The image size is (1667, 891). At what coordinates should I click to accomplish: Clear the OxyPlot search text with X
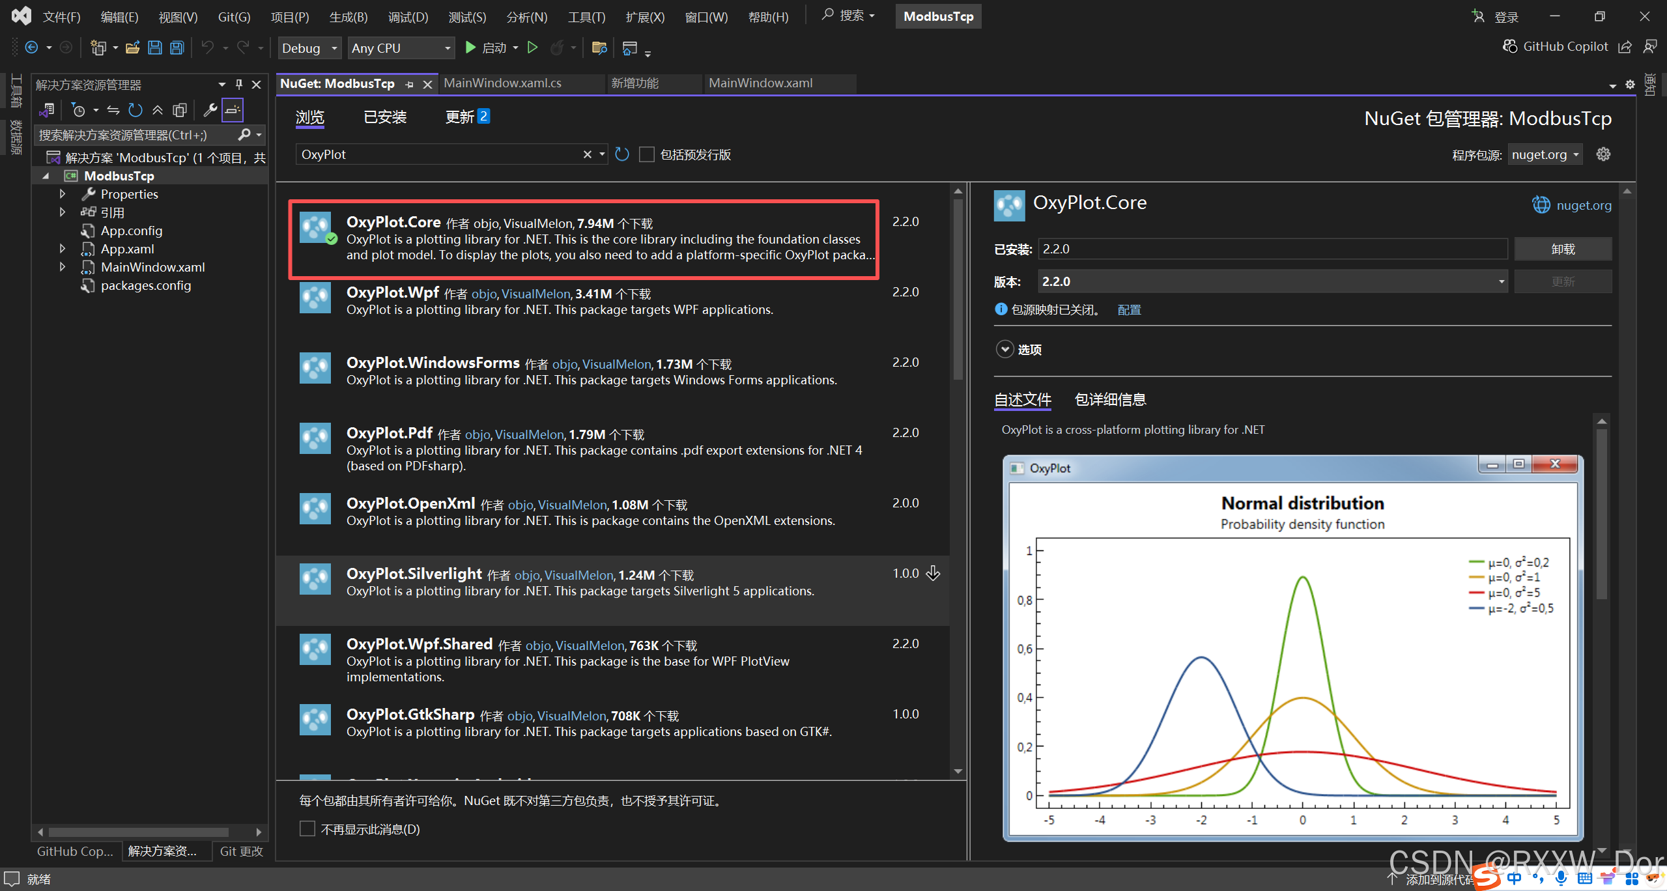pos(587,154)
